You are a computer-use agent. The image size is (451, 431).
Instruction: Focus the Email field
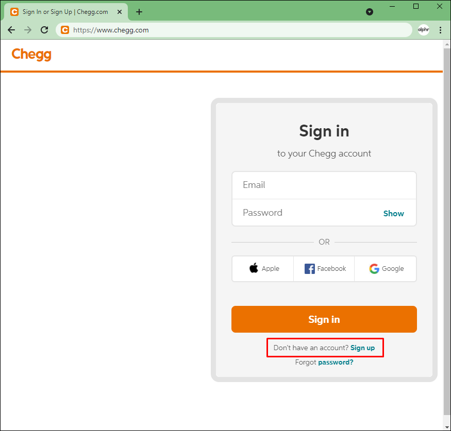pyautogui.click(x=324, y=185)
